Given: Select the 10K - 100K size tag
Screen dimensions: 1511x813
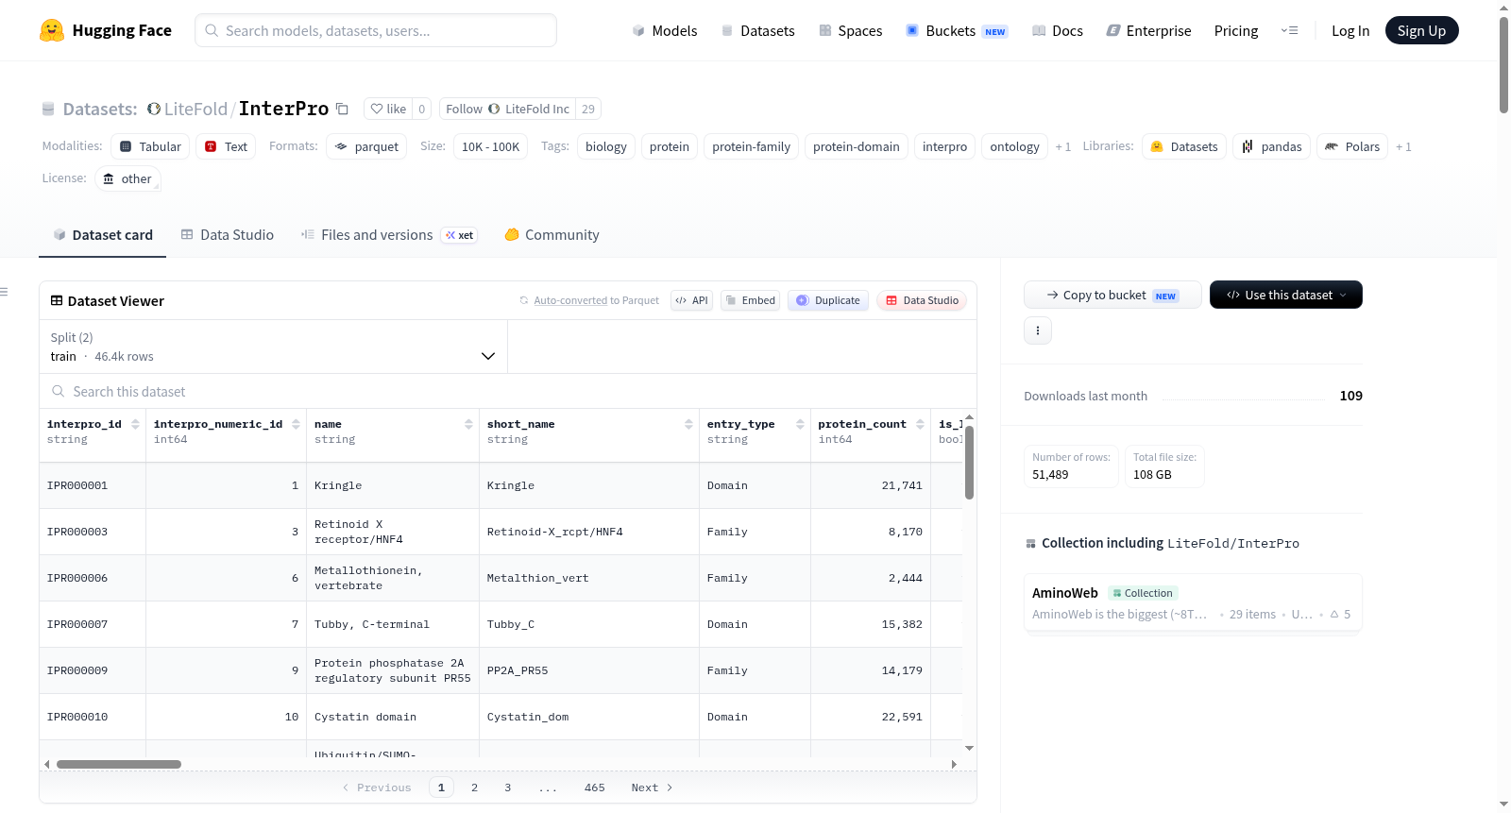Looking at the screenshot, I should 491,147.
